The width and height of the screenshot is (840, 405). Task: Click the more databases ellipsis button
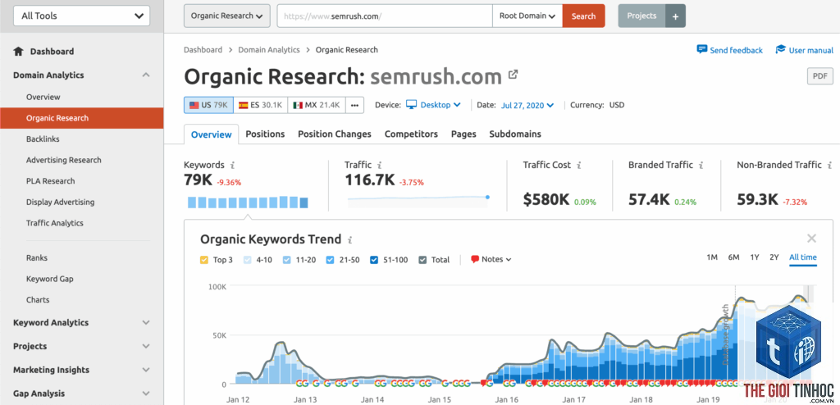click(x=354, y=105)
